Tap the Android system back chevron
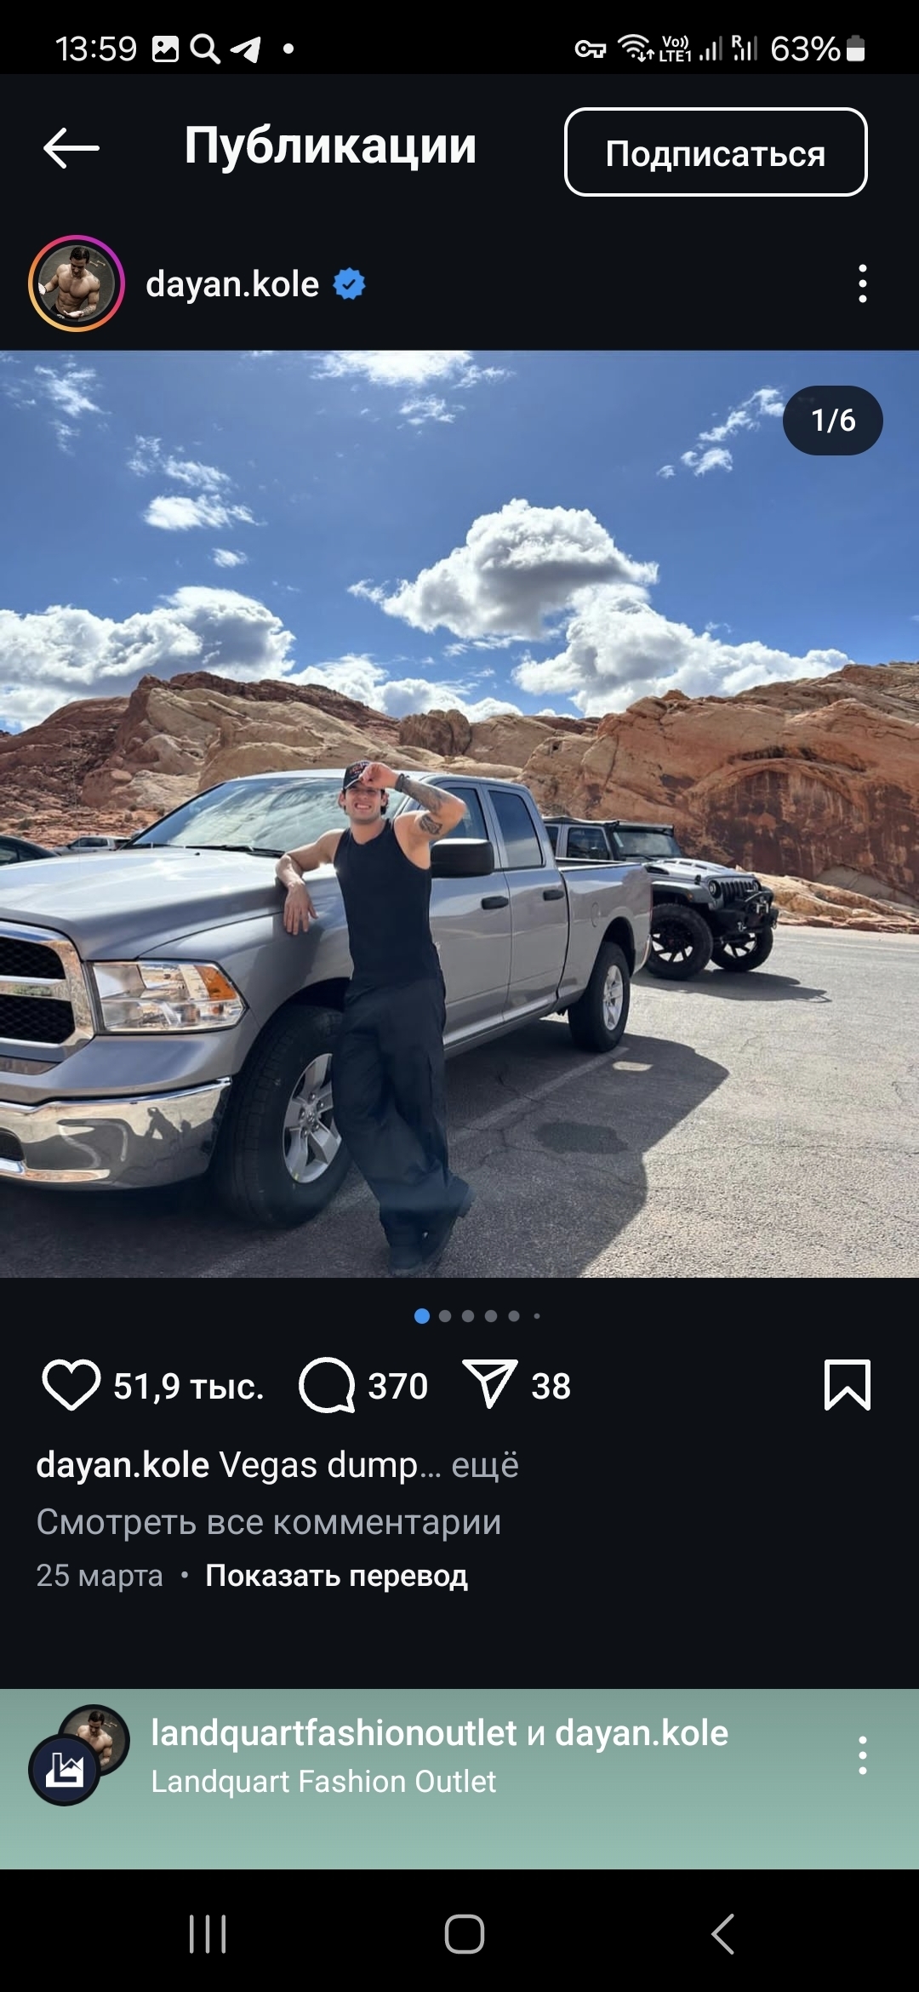 pyautogui.click(x=722, y=1934)
